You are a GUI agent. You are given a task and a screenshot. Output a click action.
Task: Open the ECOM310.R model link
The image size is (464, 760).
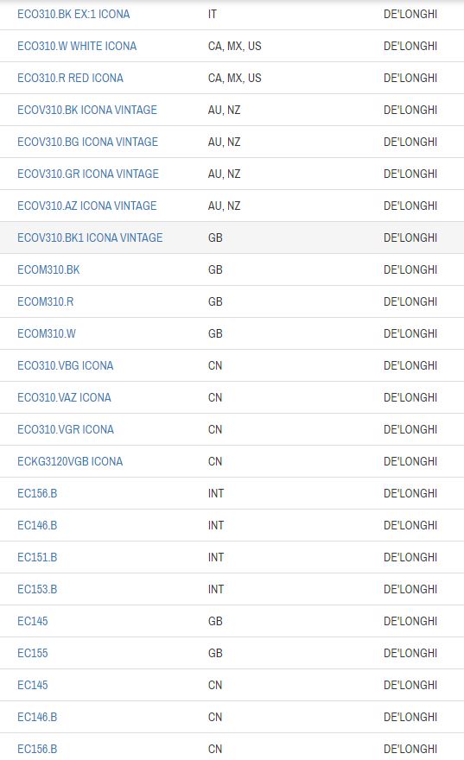click(x=46, y=302)
